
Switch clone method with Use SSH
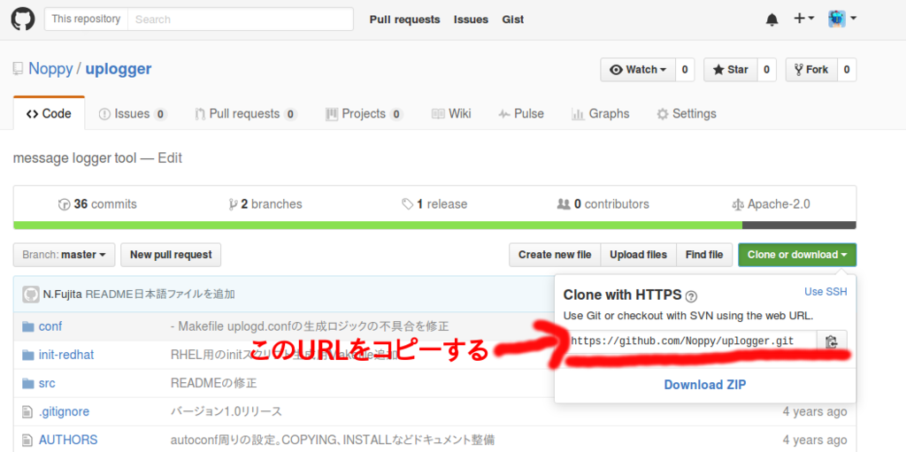[x=825, y=292]
